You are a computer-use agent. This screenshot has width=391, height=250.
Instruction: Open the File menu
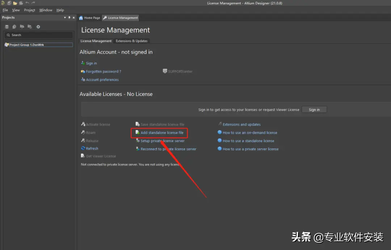[x=5, y=10]
